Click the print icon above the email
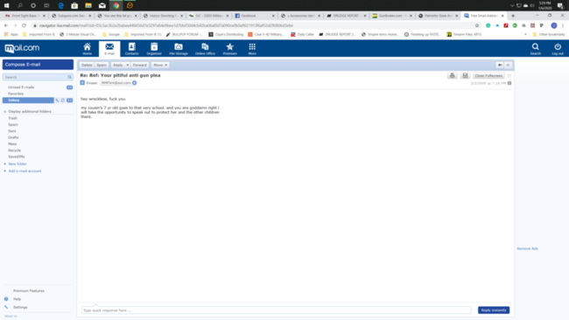Screen dimensions: 569x320 (453, 75)
